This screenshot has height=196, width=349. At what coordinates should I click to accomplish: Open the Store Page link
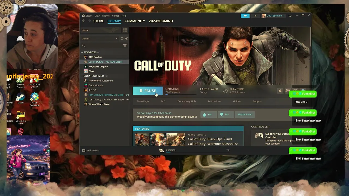pyautogui.click(x=143, y=101)
